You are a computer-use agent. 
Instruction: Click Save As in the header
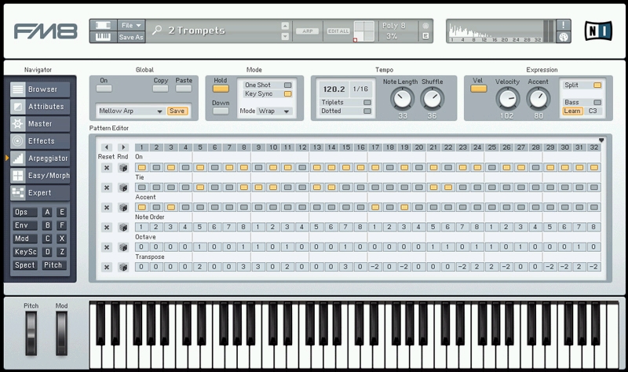click(x=131, y=37)
